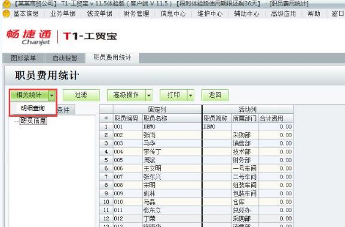The height and width of the screenshot is (227, 345).
Task: Open the 财务管理 menu
Action: click(x=136, y=14)
